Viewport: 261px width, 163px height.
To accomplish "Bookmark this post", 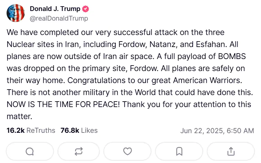I will 179,151.
